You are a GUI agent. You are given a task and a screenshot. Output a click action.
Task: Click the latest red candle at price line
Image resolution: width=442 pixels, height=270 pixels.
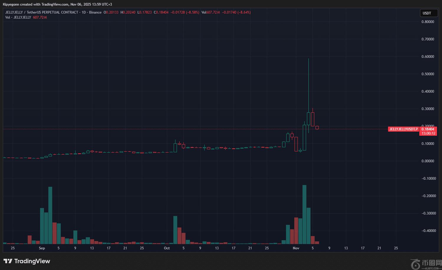317,128
